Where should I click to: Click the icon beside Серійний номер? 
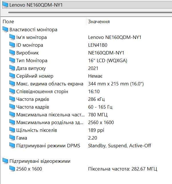click(12, 76)
